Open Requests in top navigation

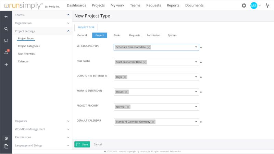[x=153, y=5]
